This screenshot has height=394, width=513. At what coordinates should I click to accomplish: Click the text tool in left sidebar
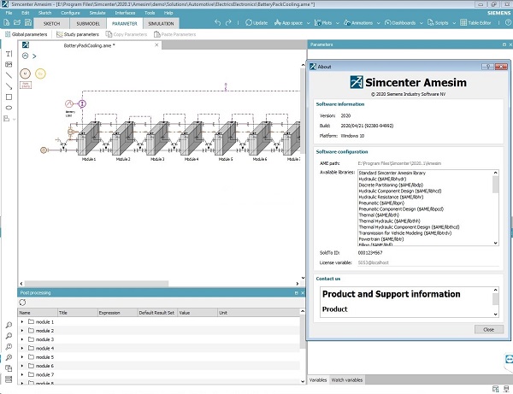click(x=9, y=54)
